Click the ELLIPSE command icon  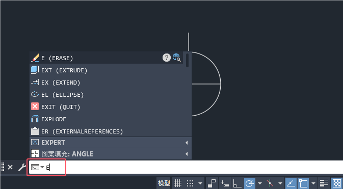pos(35,95)
